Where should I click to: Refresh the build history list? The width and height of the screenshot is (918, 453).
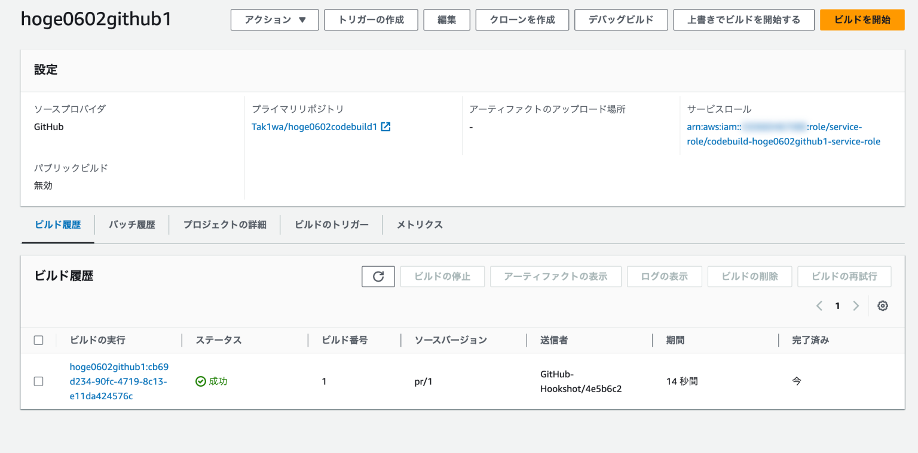coord(378,276)
